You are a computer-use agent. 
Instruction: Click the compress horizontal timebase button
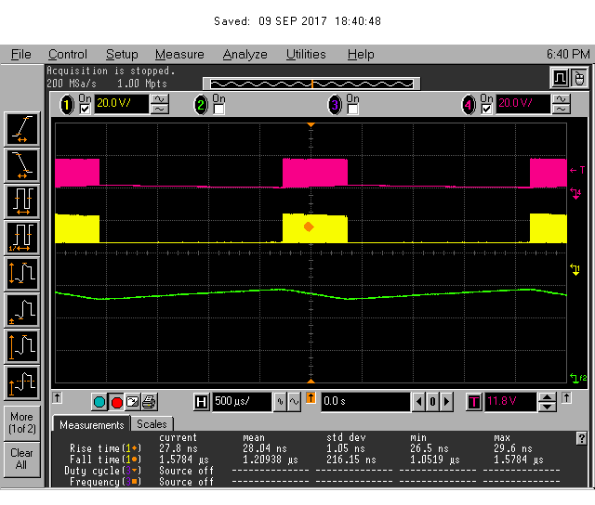280,402
